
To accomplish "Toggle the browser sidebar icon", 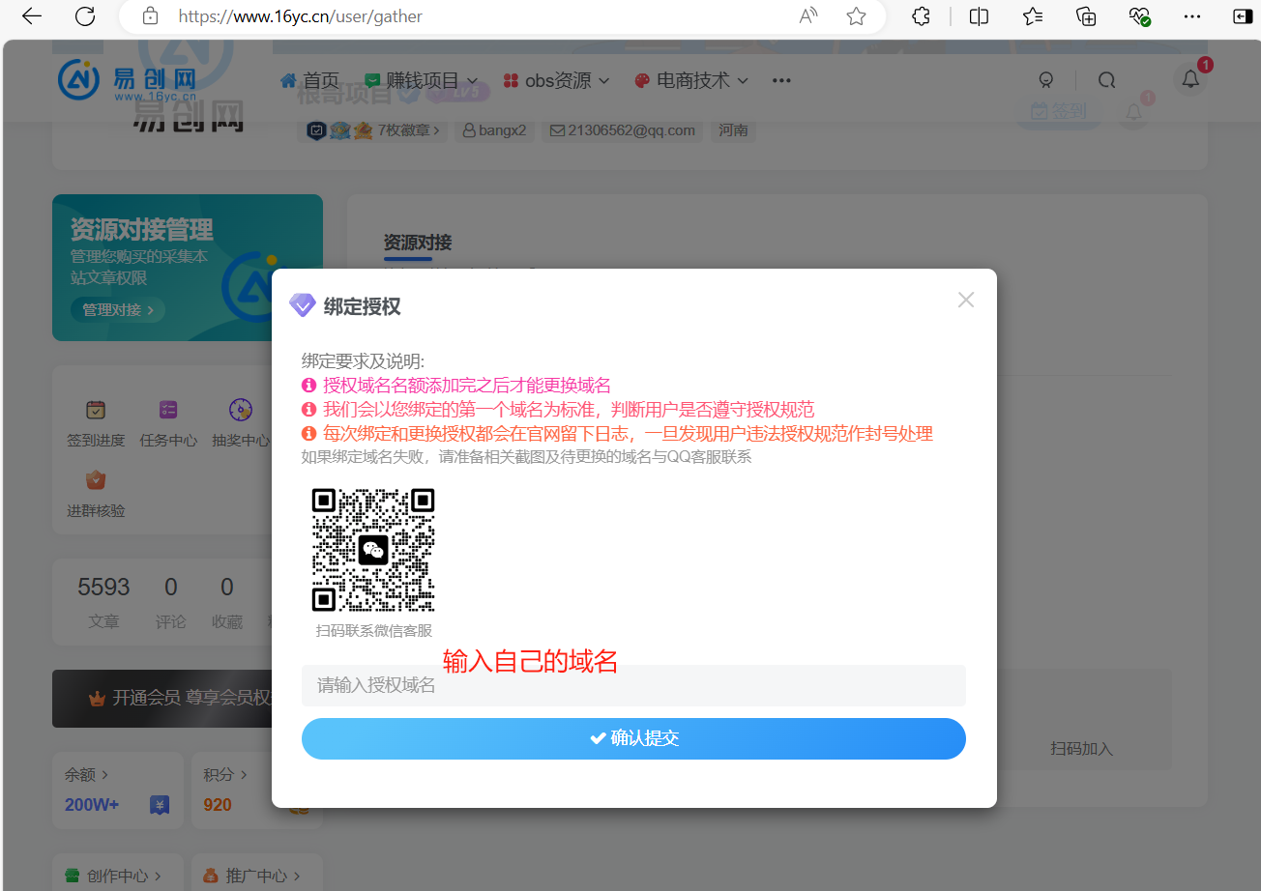I will pyautogui.click(x=1243, y=16).
